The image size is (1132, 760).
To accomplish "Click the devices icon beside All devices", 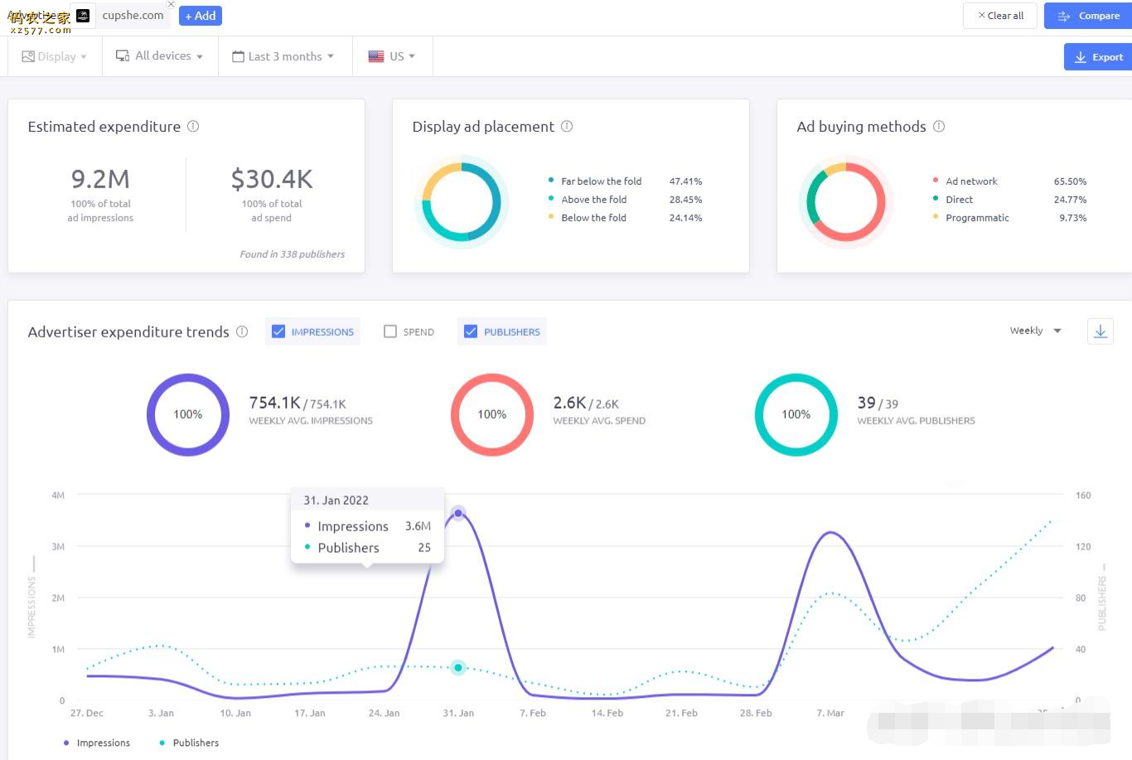I will pos(123,56).
